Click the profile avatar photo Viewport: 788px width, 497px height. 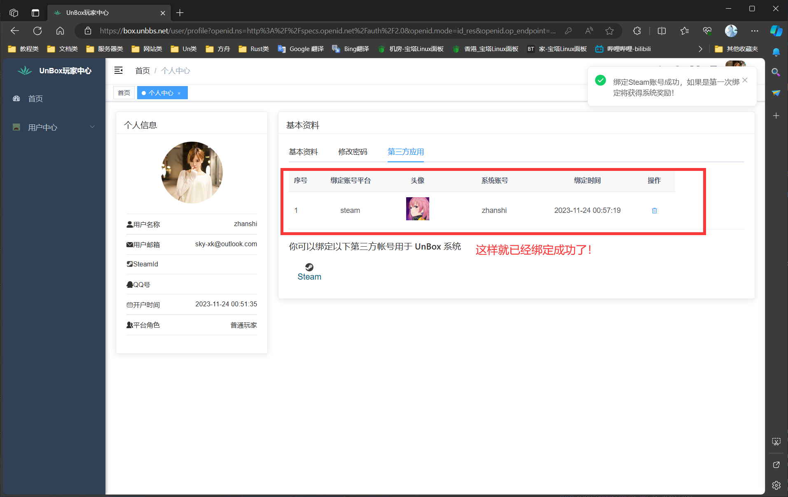point(192,173)
